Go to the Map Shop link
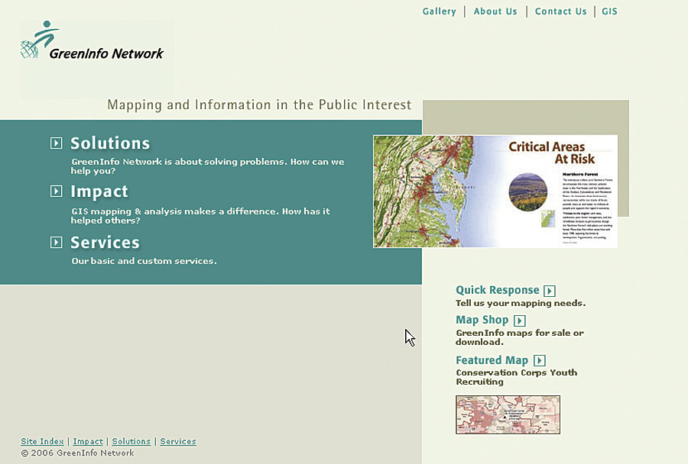Screen dimensions: 688x464 (x=482, y=321)
